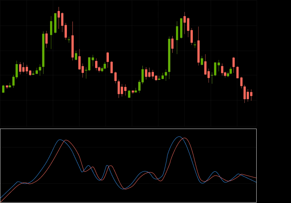Click the red candle at first price peak
This screenshot has height=203, width=291.
[59, 14]
